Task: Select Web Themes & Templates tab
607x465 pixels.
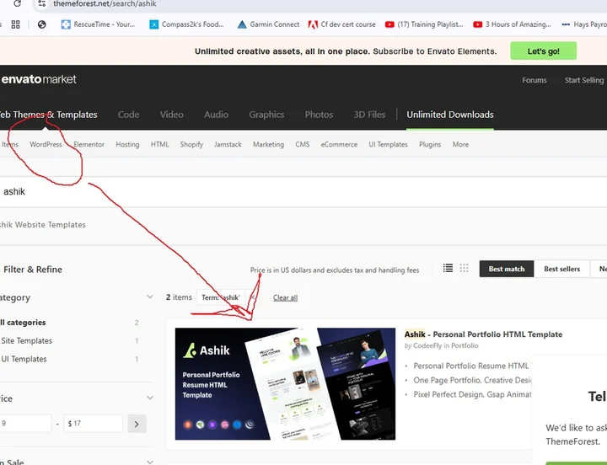Action: click(48, 115)
